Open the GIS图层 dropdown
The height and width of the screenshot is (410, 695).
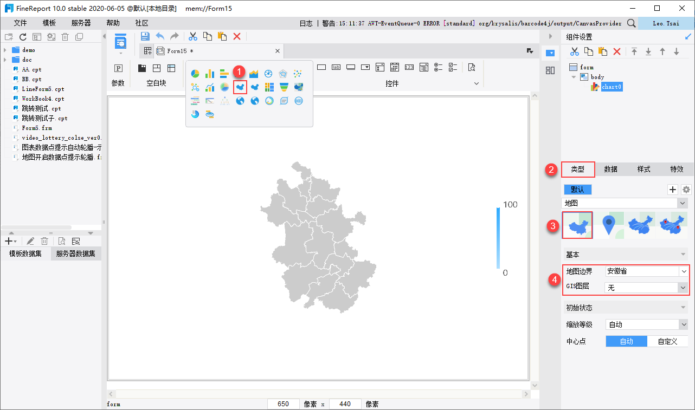point(646,288)
